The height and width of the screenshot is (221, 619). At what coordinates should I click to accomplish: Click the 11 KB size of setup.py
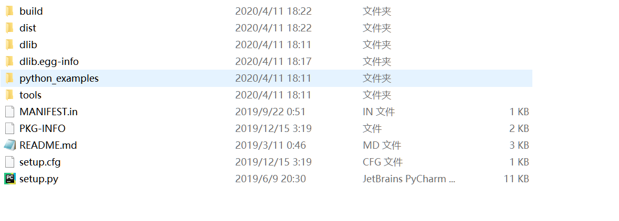click(517, 179)
